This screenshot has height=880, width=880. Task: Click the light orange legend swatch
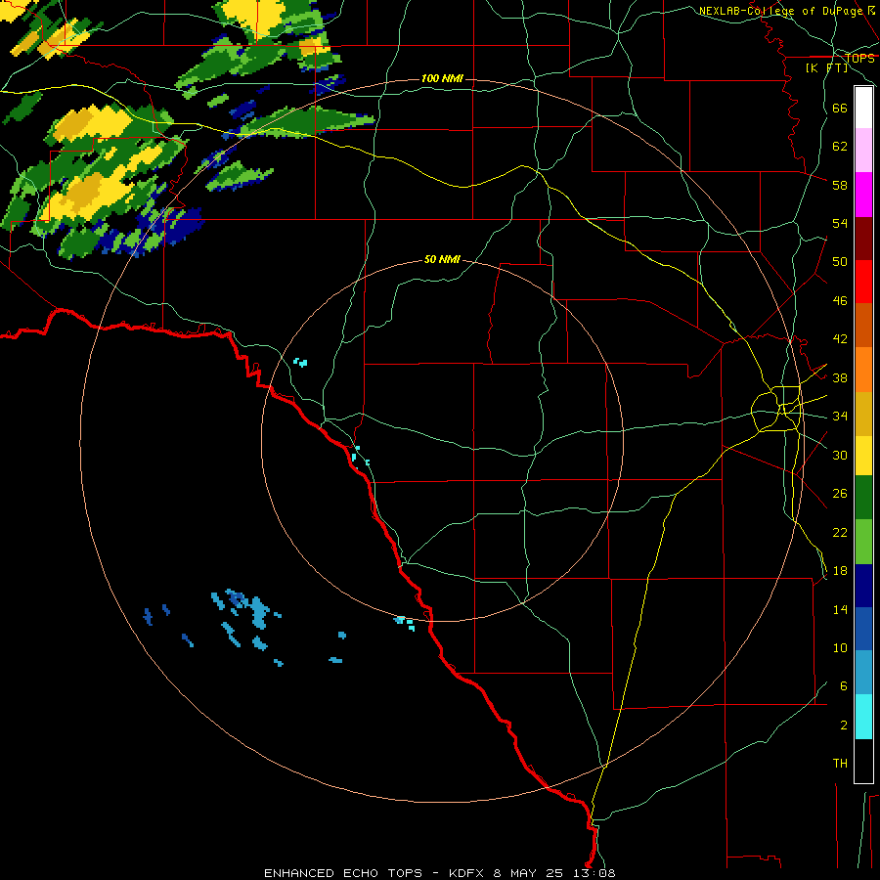click(863, 370)
